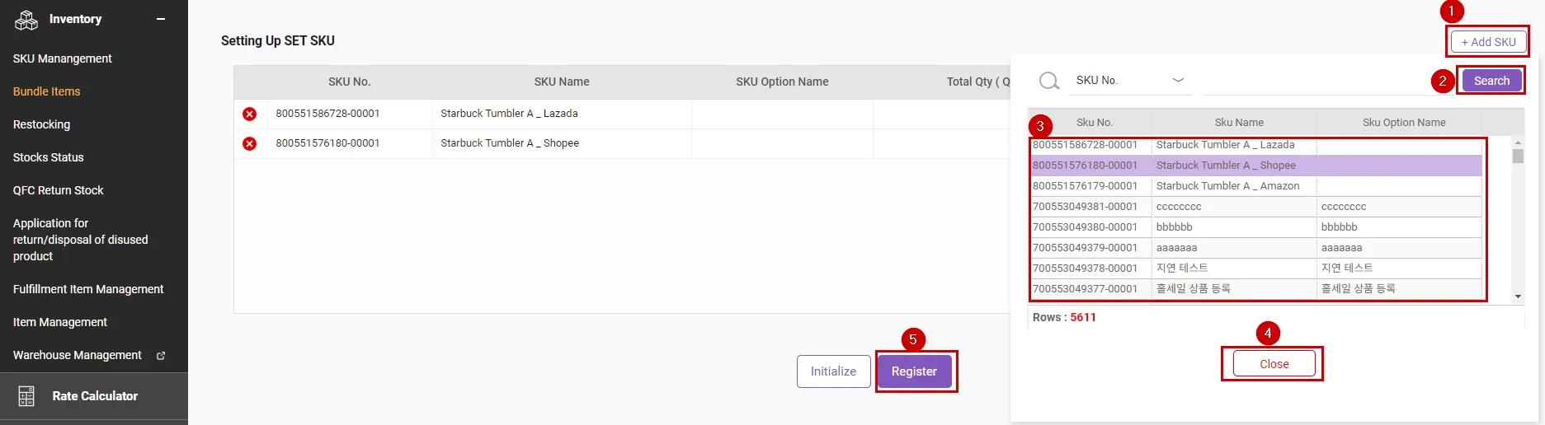Click the Inventory boxes icon

click(x=26, y=20)
